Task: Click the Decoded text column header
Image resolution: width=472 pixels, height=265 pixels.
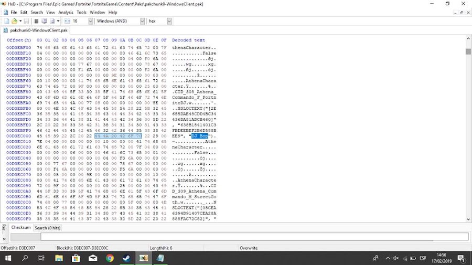Action: point(188,40)
